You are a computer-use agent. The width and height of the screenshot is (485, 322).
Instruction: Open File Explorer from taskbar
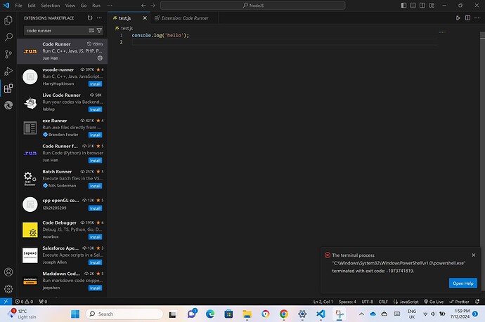pyautogui.click(x=247, y=314)
